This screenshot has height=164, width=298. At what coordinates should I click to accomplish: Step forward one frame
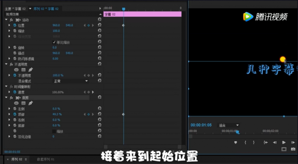click(x=293, y=142)
